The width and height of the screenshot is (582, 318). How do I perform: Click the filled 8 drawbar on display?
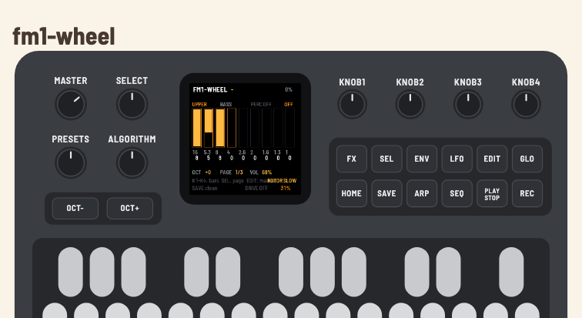(x=220, y=128)
